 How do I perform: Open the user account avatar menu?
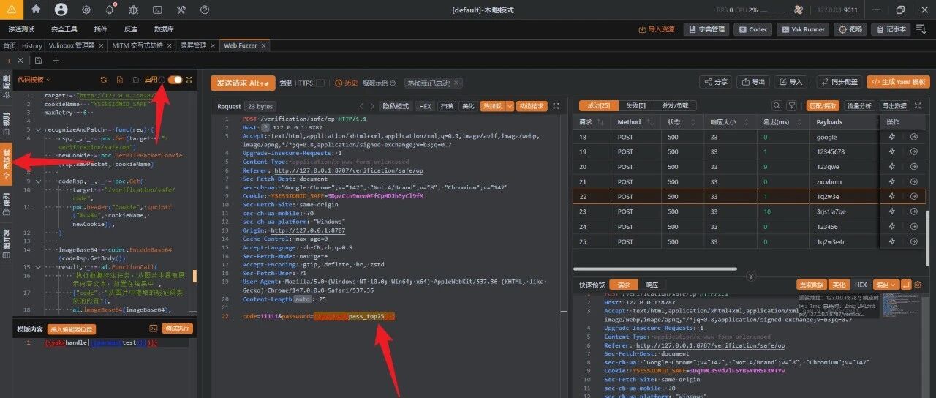tap(61, 10)
